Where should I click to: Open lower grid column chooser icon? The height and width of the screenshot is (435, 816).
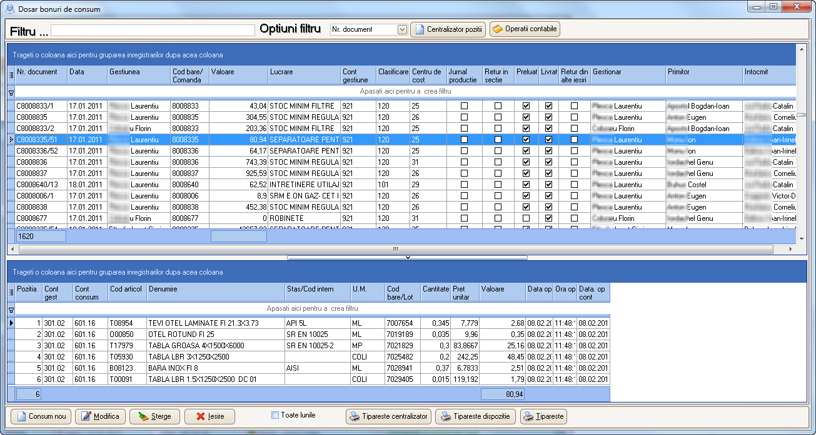(11, 293)
